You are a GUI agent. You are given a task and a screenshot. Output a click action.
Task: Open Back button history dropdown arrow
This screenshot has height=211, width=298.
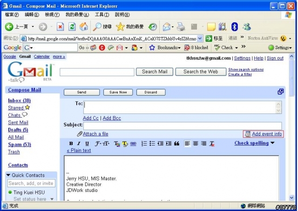coord(33,27)
